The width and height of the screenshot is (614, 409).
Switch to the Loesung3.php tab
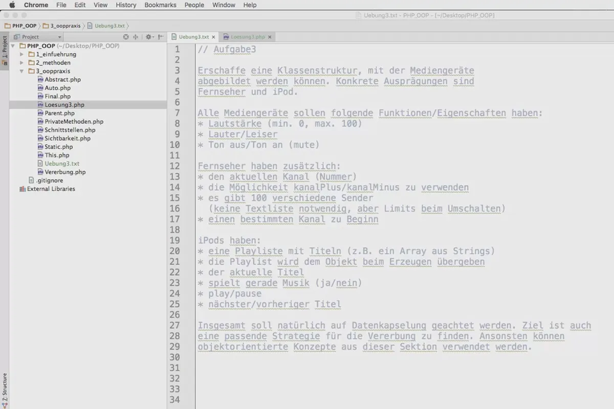[x=248, y=37]
